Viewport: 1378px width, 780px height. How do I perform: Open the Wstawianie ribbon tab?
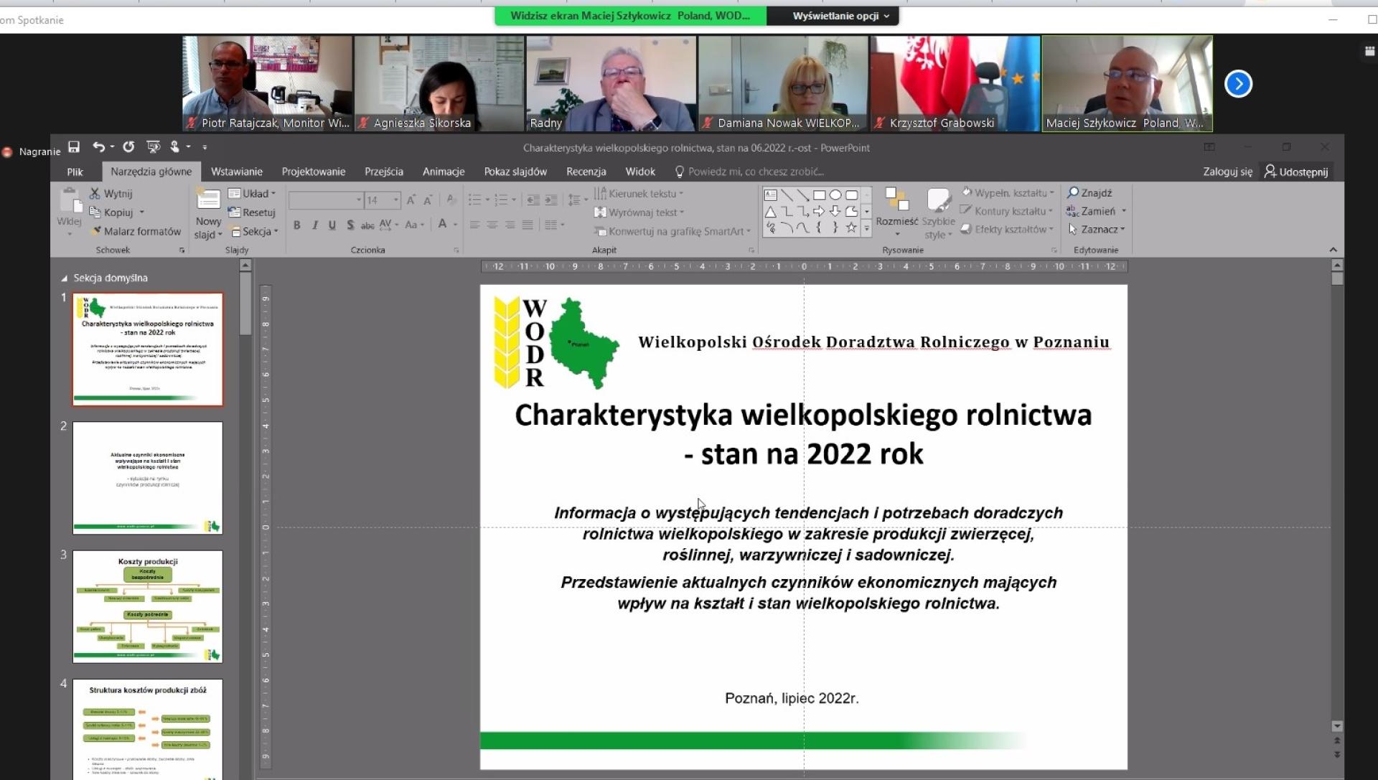click(236, 171)
